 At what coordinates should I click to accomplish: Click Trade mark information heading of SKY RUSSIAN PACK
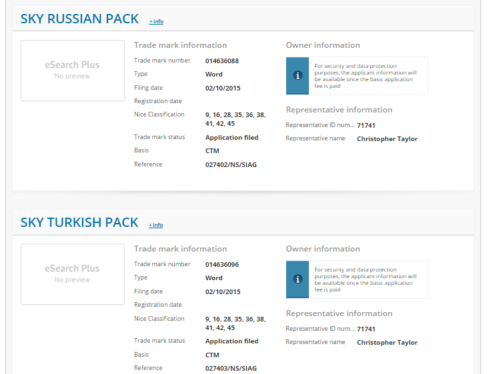coord(181,45)
